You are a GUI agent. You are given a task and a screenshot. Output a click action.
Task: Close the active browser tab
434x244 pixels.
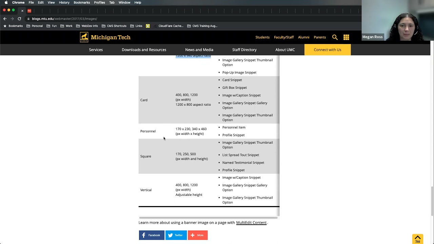[22, 11]
